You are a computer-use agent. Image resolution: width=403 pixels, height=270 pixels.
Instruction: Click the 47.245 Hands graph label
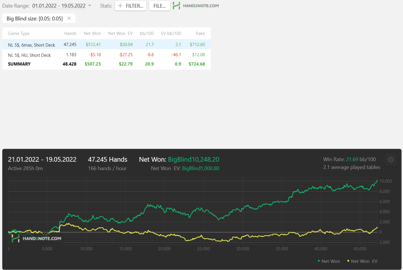(x=107, y=160)
